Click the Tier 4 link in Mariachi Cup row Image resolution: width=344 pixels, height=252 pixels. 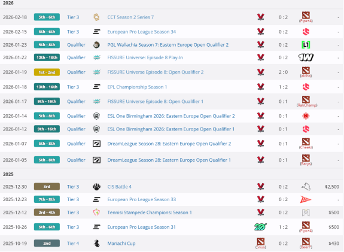pos(73,244)
